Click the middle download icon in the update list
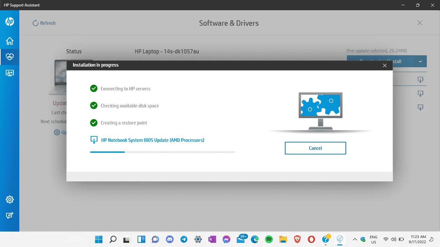The image size is (440, 247). [420, 94]
